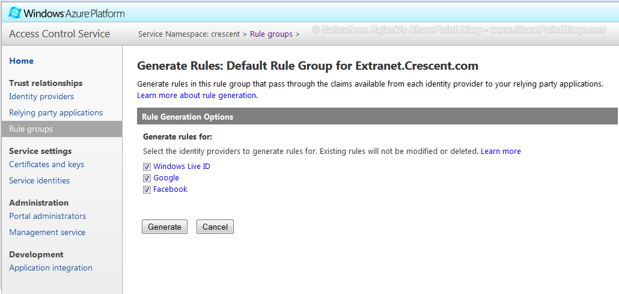Open Learn more about rule generation

(197, 95)
